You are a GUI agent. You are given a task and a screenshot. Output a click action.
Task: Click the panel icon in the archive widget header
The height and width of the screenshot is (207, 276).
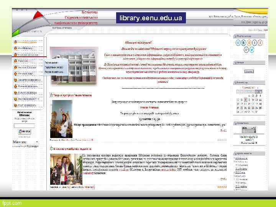coord(235,153)
